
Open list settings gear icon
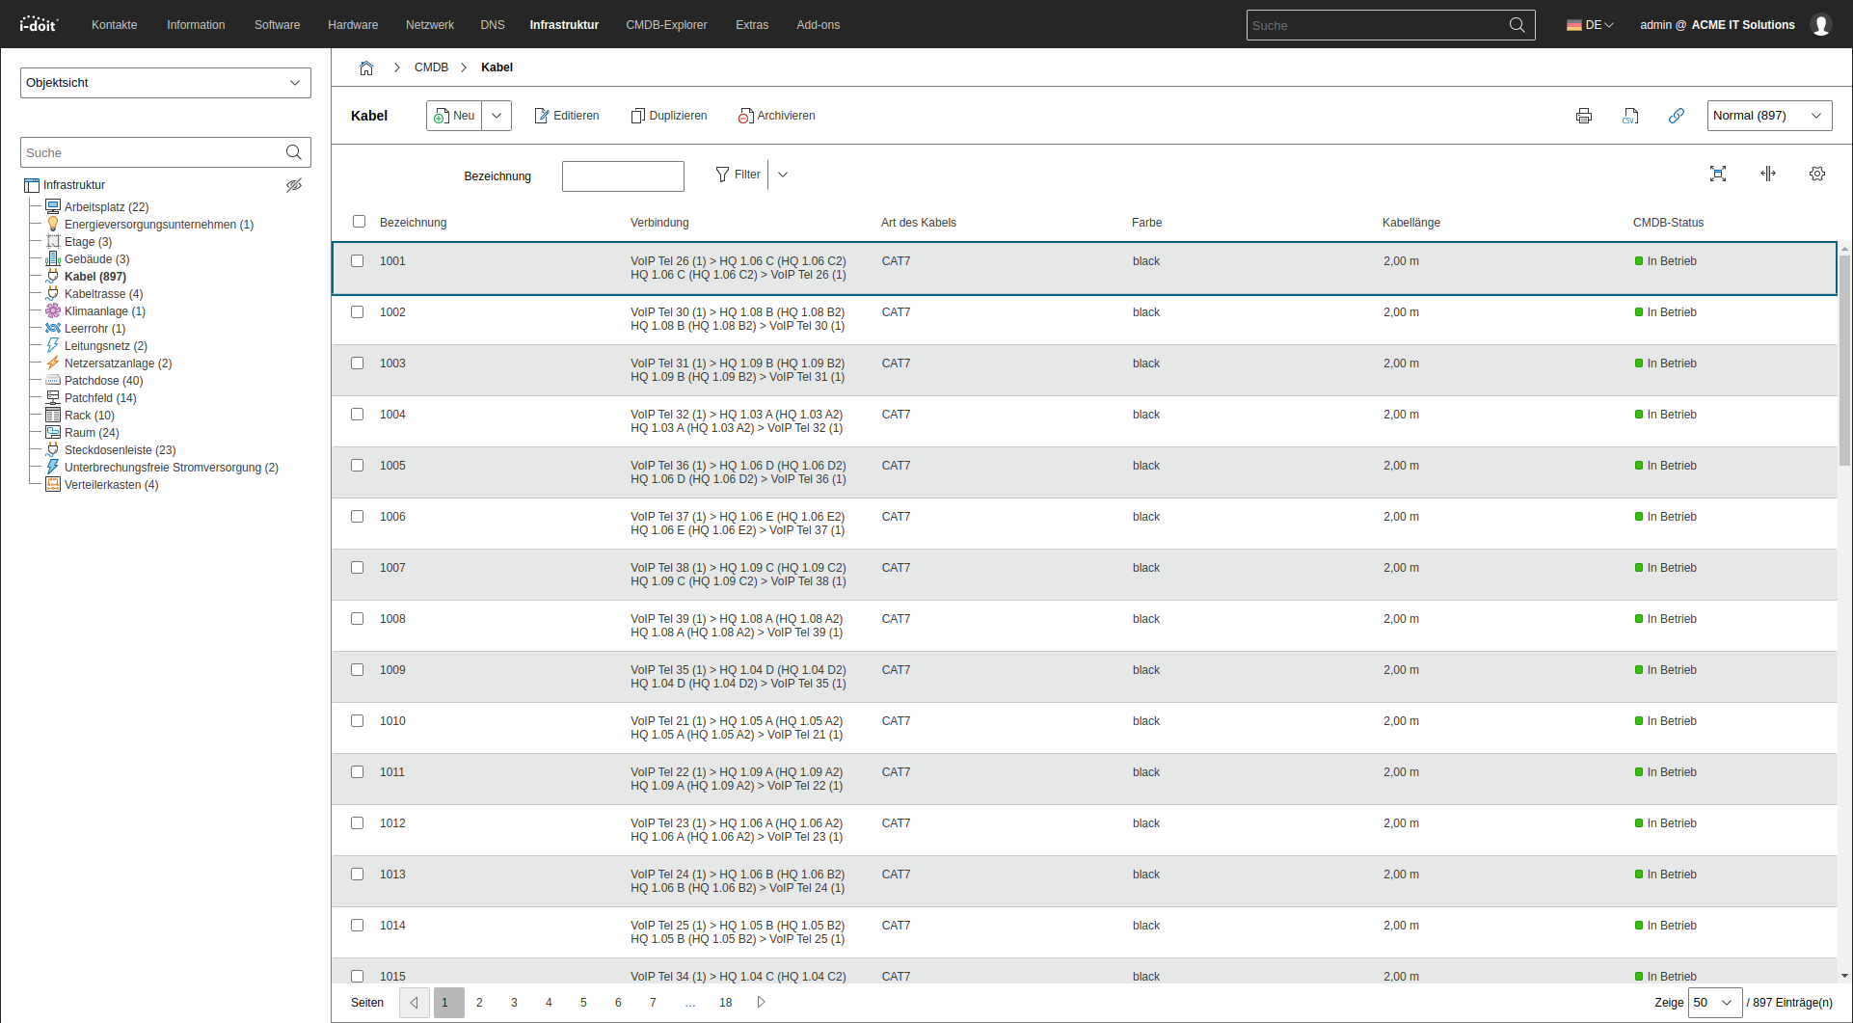[1816, 174]
